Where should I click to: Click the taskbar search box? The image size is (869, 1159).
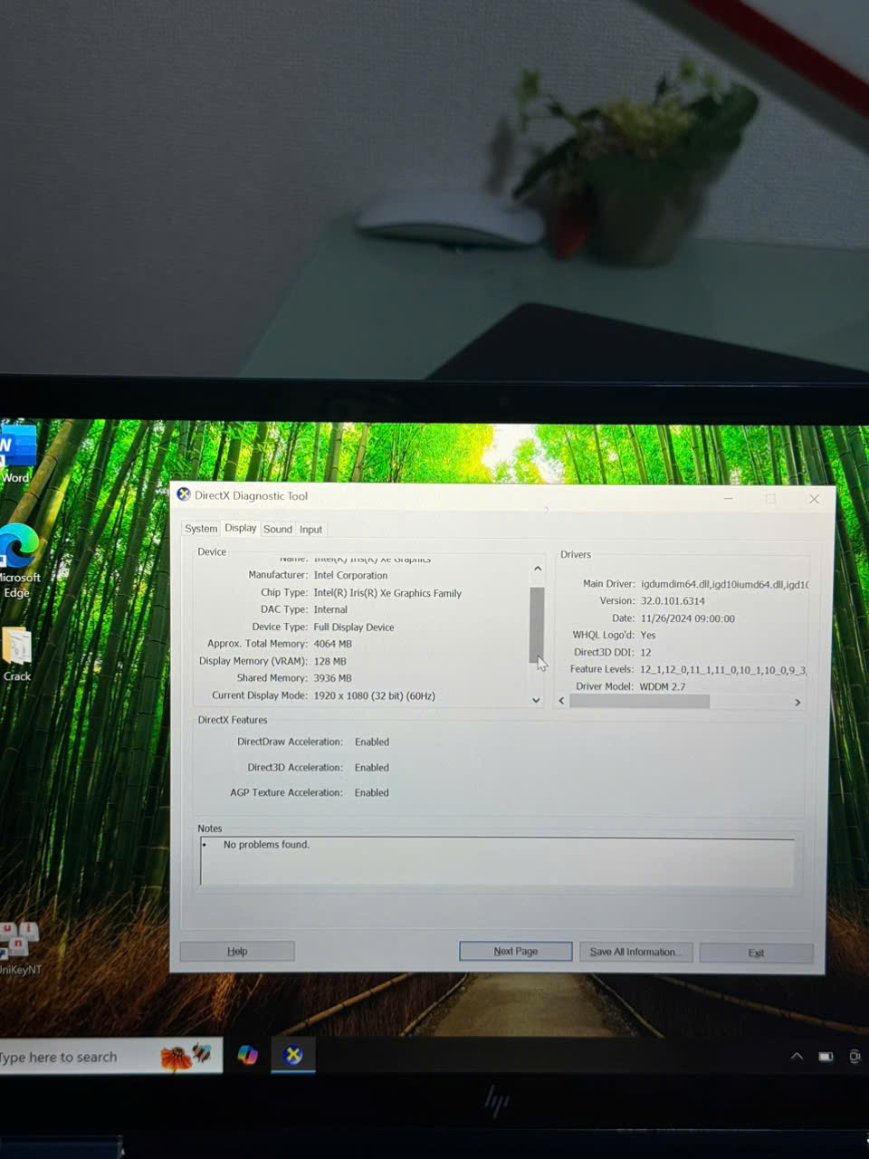coord(109,1057)
